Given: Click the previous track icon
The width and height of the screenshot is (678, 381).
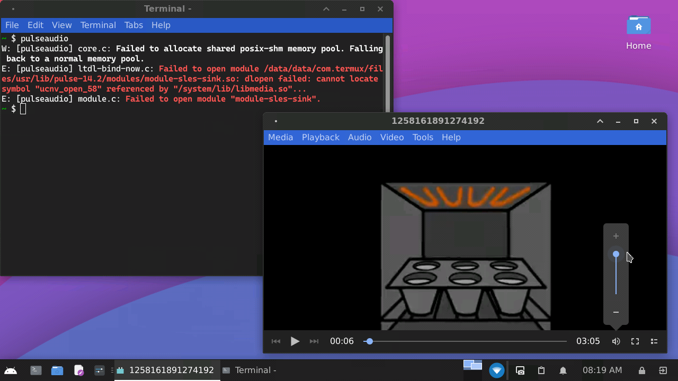Looking at the screenshot, I should pyautogui.click(x=275, y=341).
